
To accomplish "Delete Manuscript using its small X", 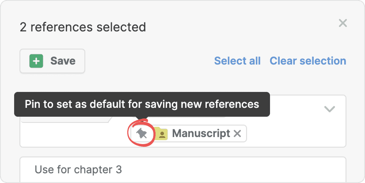I will pyautogui.click(x=237, y=133).
